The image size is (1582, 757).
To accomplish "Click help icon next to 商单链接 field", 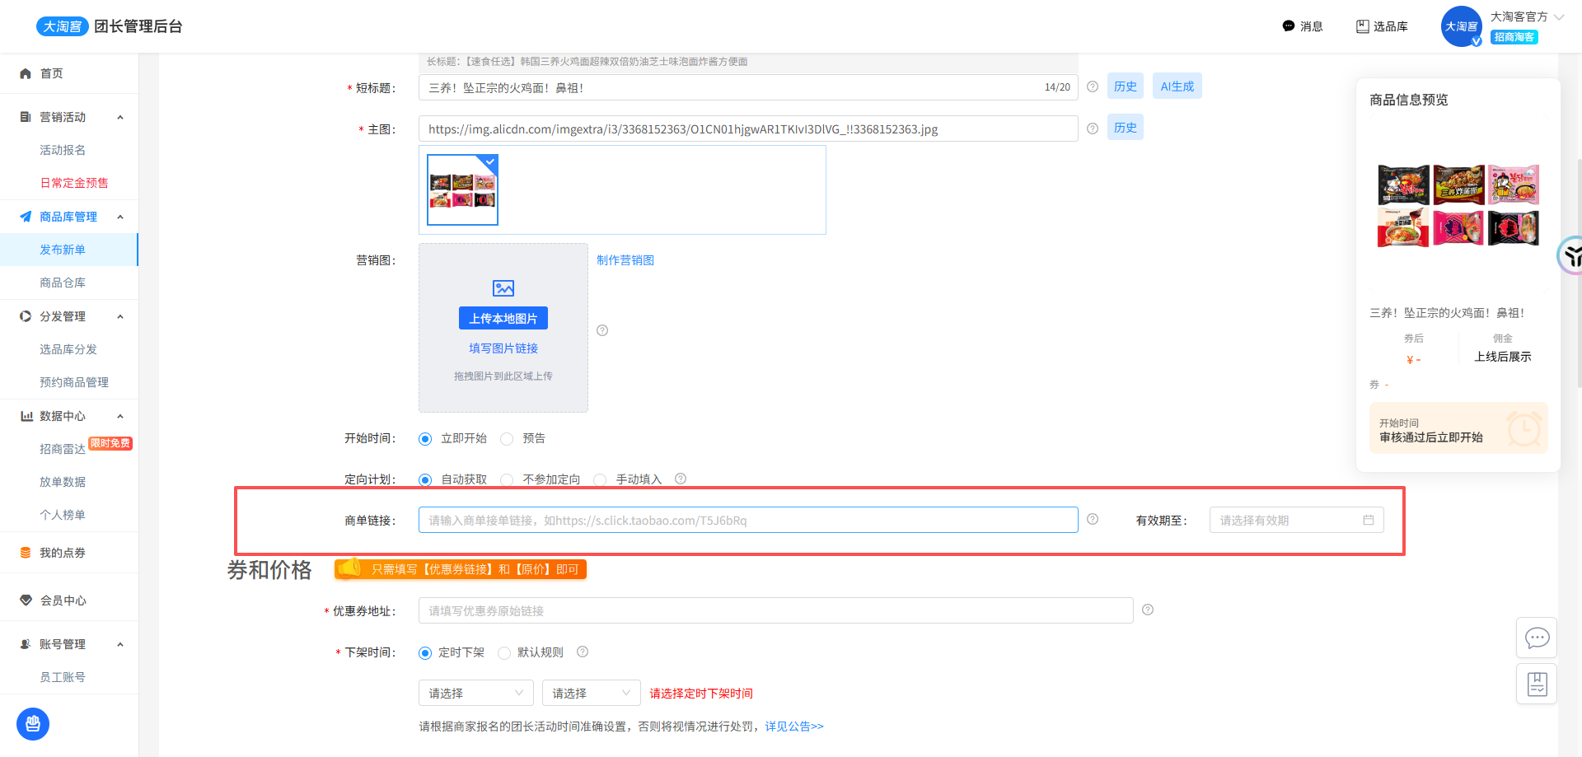I will pyautogui.click(x=1093, y=519).
